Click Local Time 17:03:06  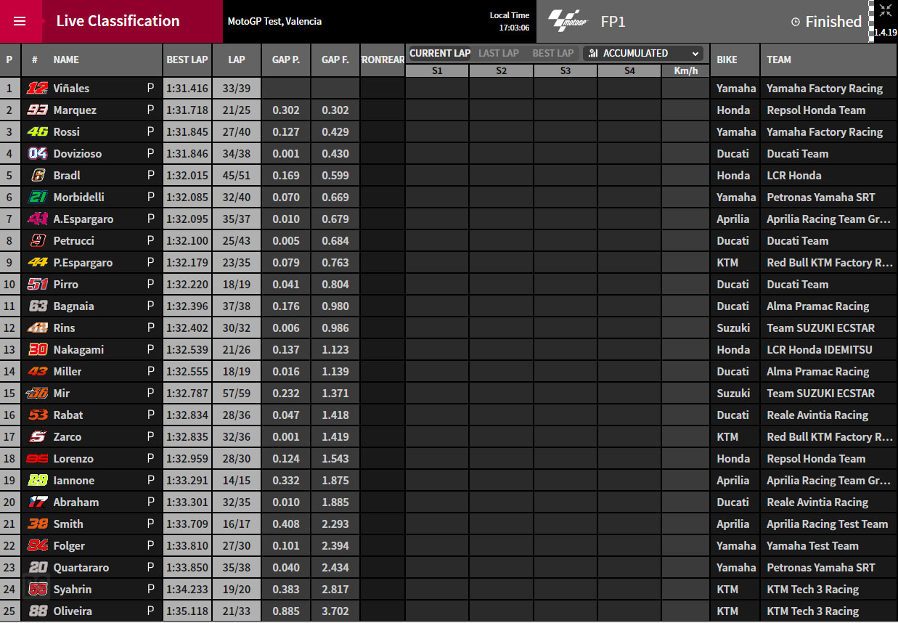click(510, 22)
